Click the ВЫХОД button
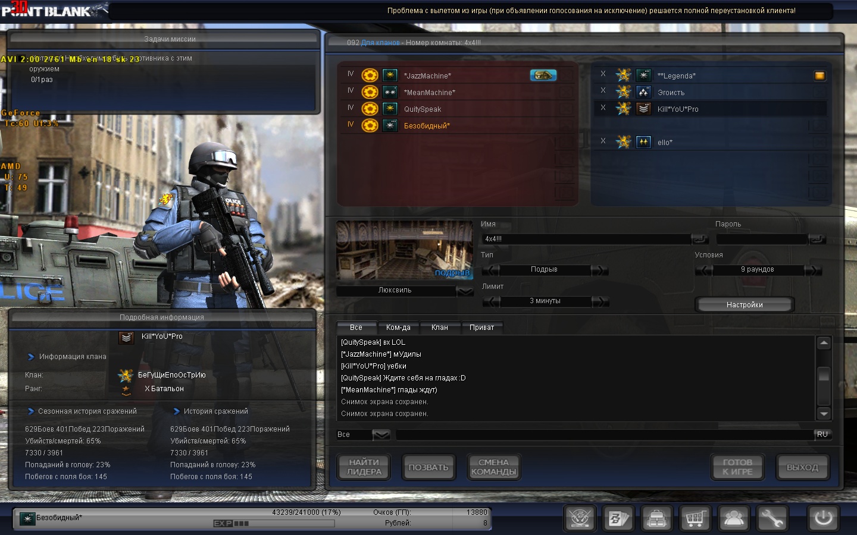857x535 pixels. click(x=802, y=467)
